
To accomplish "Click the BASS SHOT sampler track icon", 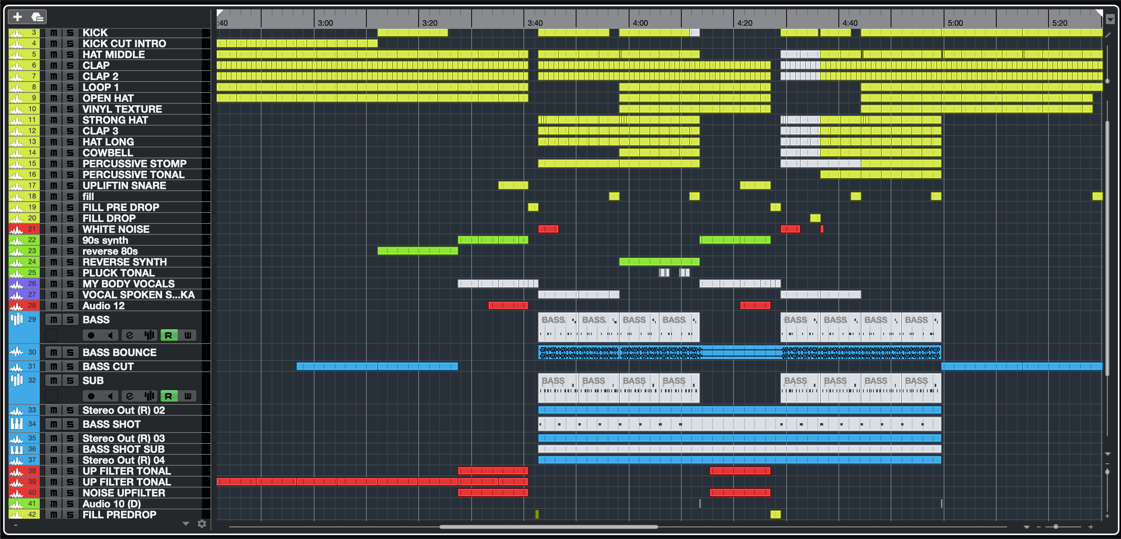I will [16, 424].
